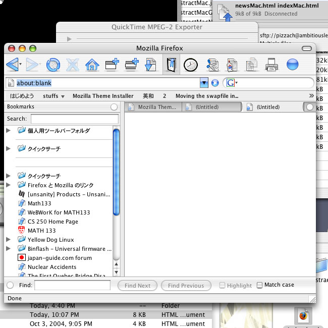The height and width of the screenshot is (328, 328).
Task: Click the Reload page icon
Action: pos(53,65)
